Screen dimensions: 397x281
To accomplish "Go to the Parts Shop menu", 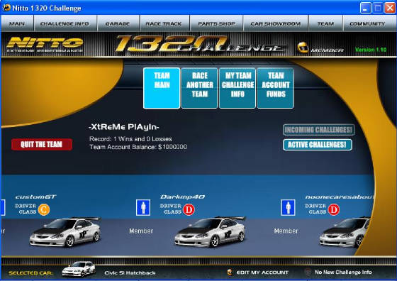I will coord(216,23).
